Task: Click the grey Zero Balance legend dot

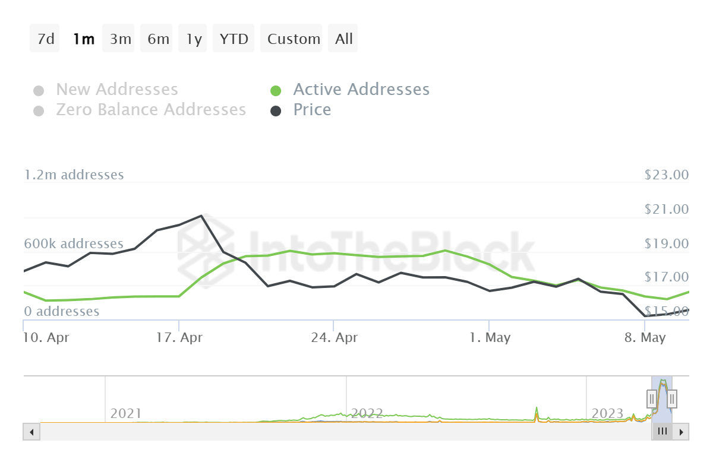Action: pos(39,111)
